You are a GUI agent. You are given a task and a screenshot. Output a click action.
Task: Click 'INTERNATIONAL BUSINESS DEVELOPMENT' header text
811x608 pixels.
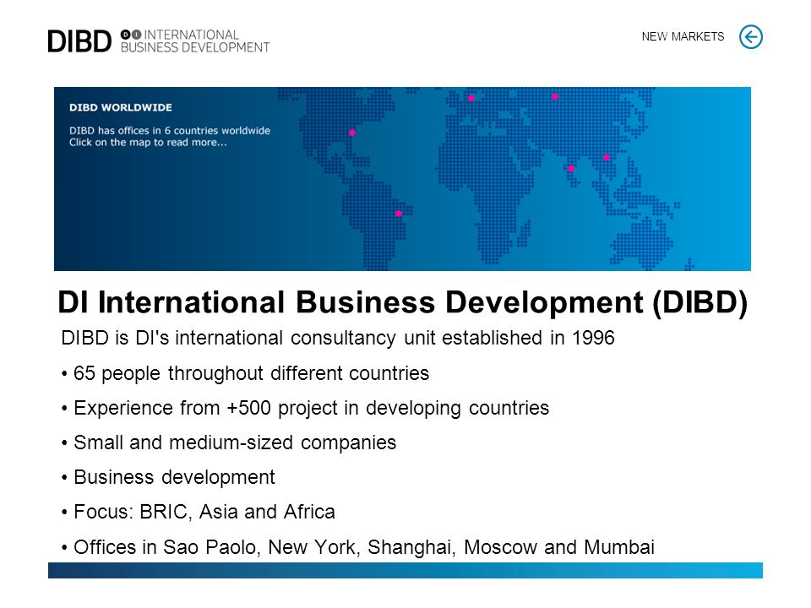pyautogui.click(x=195, y=41)
